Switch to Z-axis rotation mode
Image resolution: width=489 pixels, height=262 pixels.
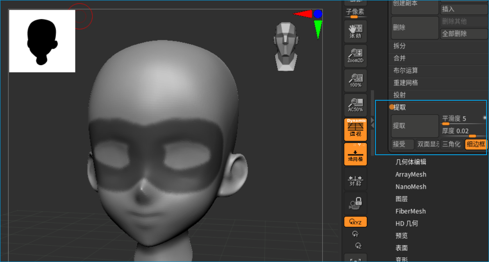(358, 246)
